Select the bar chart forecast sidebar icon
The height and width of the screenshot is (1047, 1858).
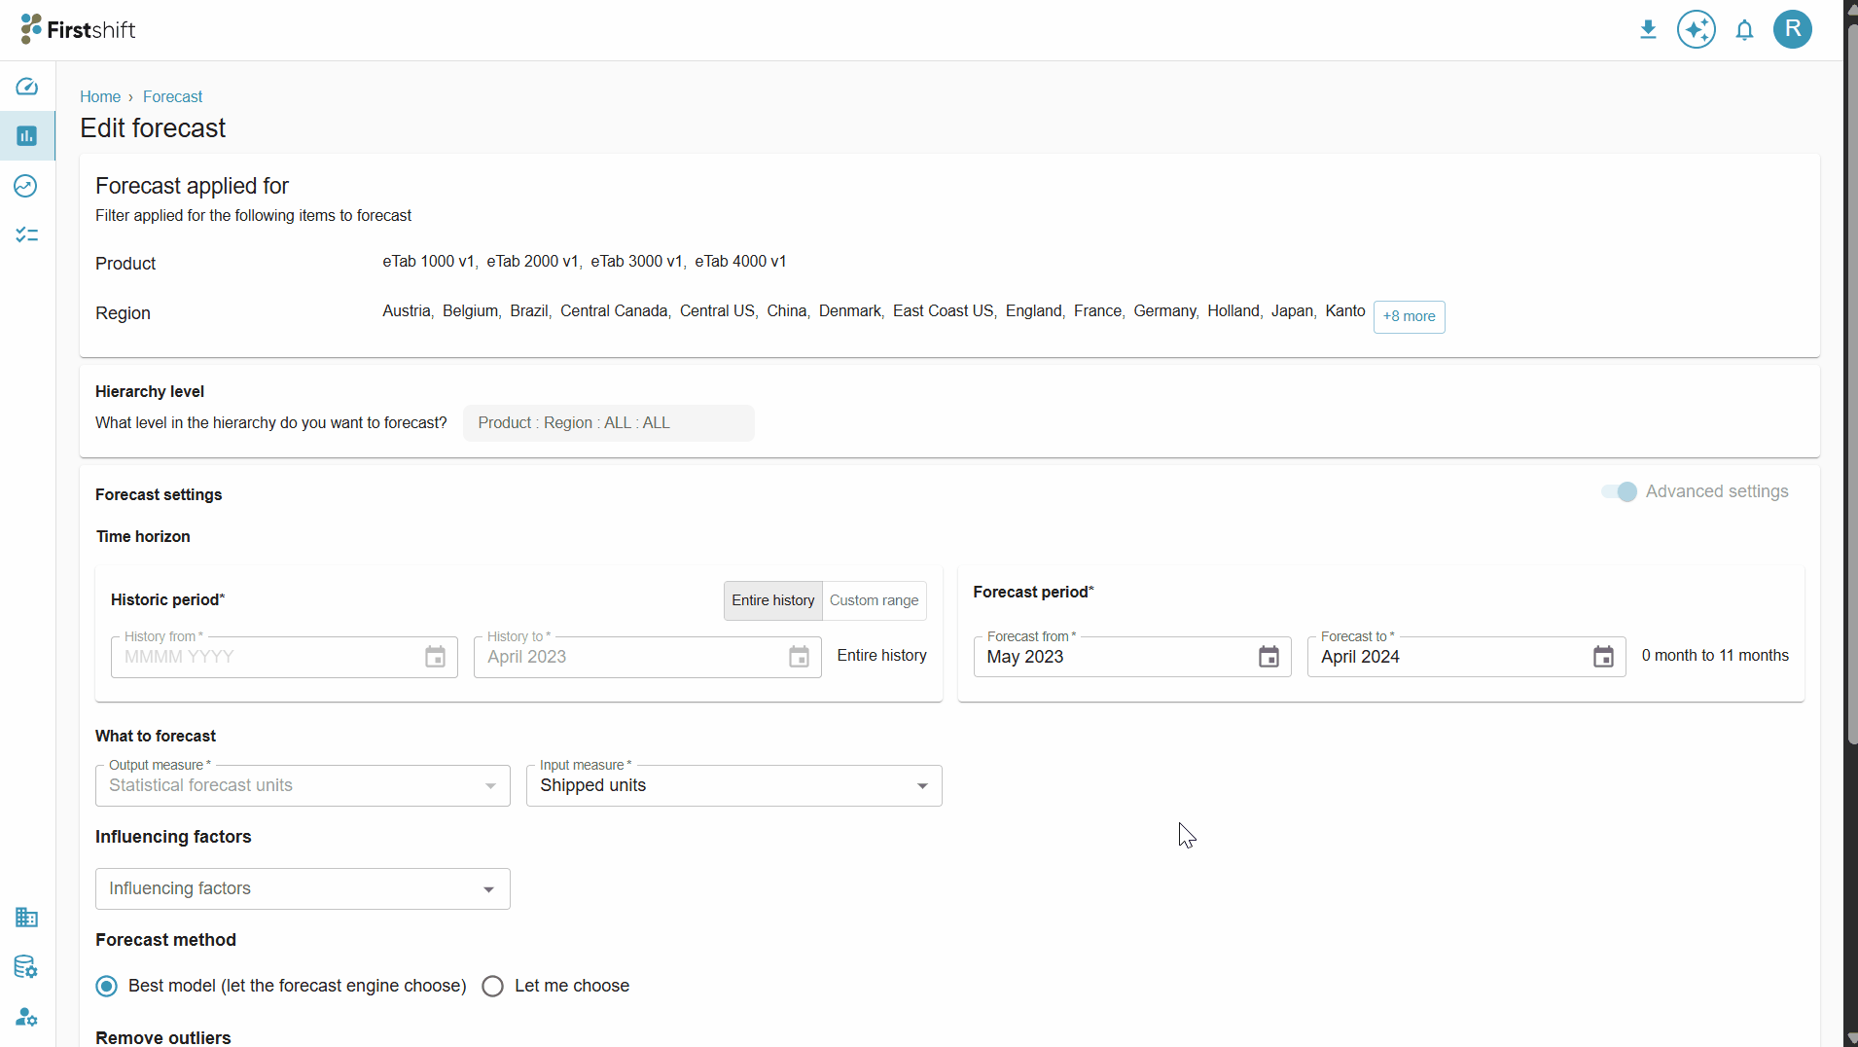tap(27, 135)
